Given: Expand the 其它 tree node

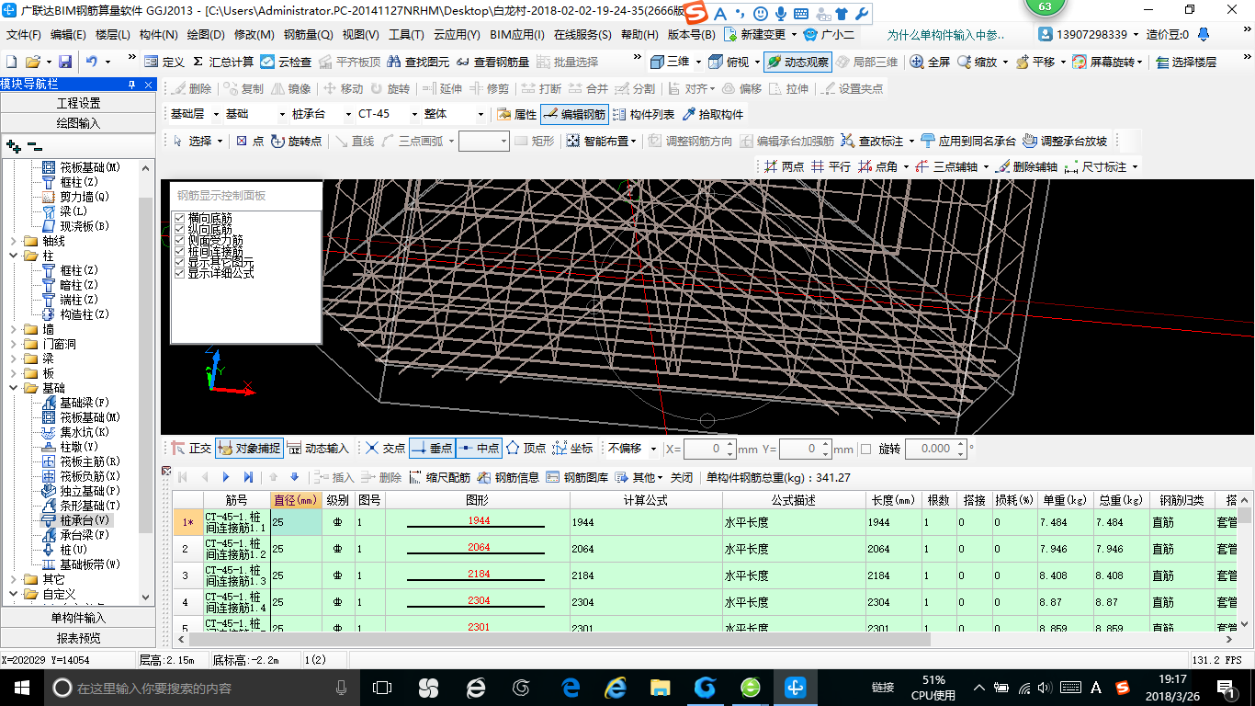Looking at the screenshot, I should 14,579.
